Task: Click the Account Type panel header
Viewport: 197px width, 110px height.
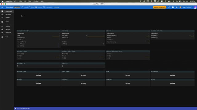Action: [38, 71]
